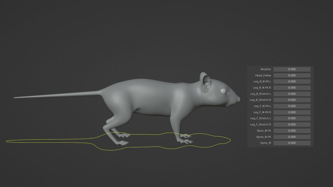The width and height of the screenshot is (333, 187).
Task: Click the mouse's rear foot
Action: pos(122,142)
